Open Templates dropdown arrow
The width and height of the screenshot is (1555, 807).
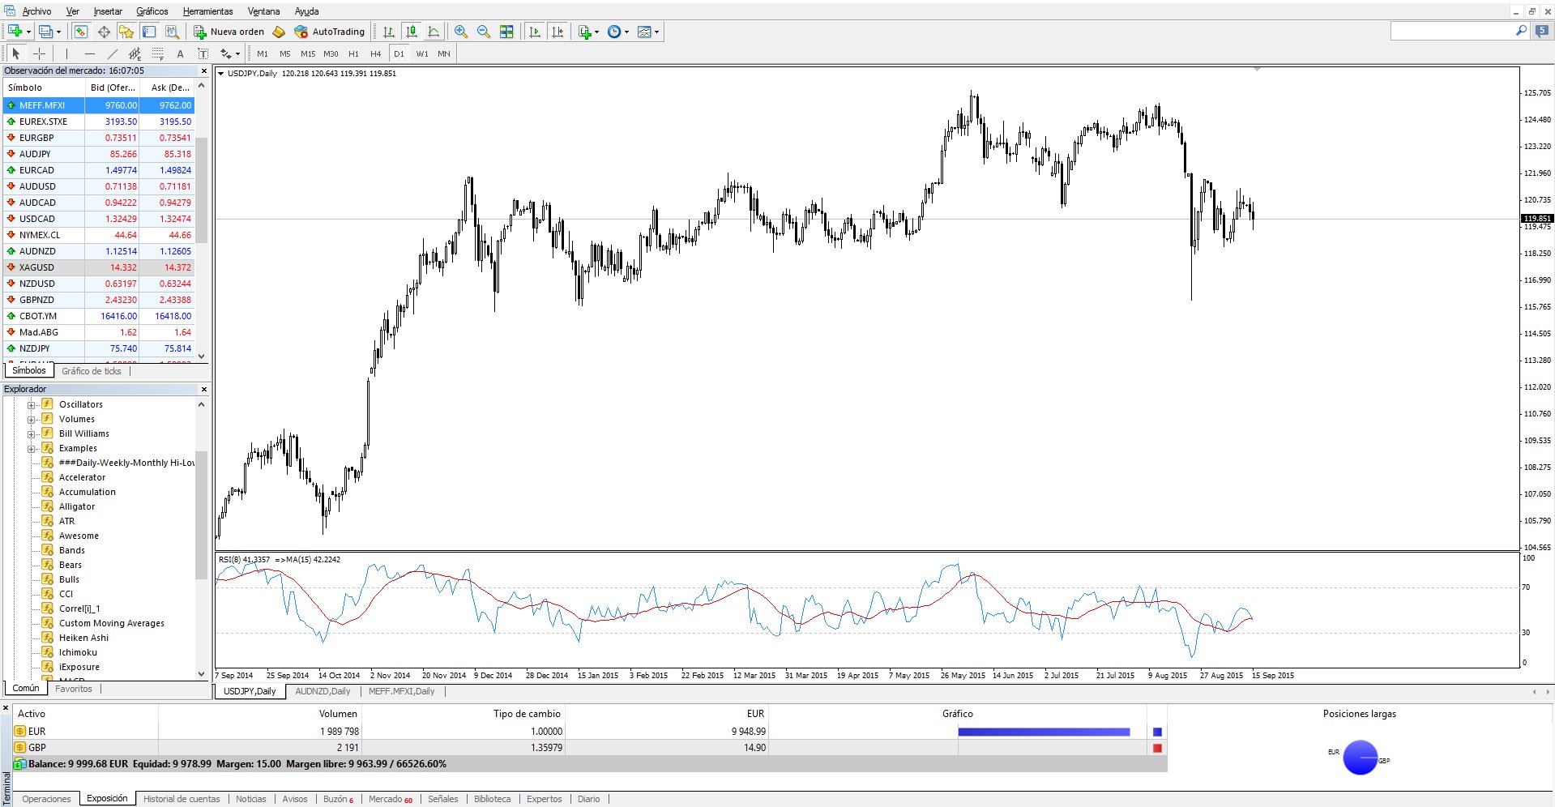pyautogui.click(x=656, y=32)
